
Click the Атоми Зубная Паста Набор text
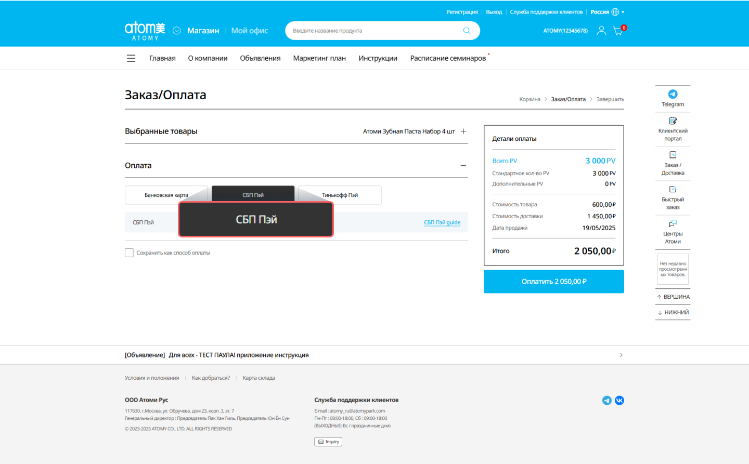[x=409, y=131]
